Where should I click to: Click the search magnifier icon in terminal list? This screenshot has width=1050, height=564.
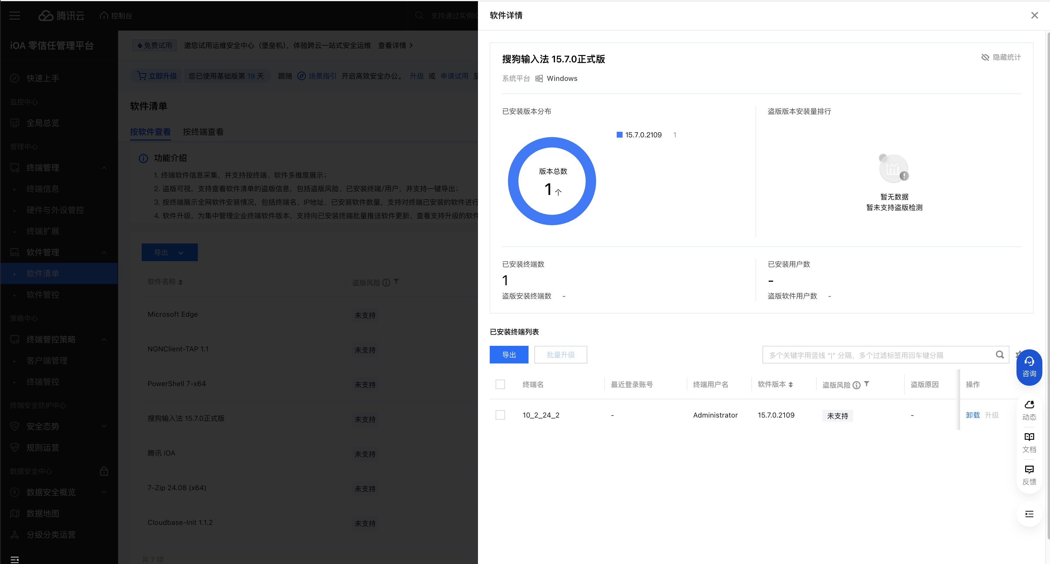pos(999,354)
